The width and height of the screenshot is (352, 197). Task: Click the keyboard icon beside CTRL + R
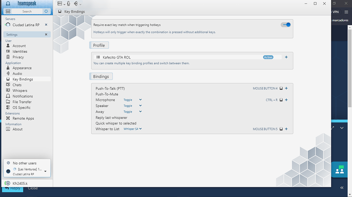click(281, 100)
